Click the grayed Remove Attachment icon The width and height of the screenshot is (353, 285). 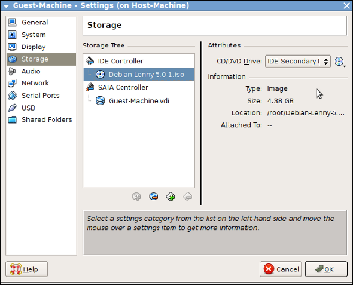187,197
